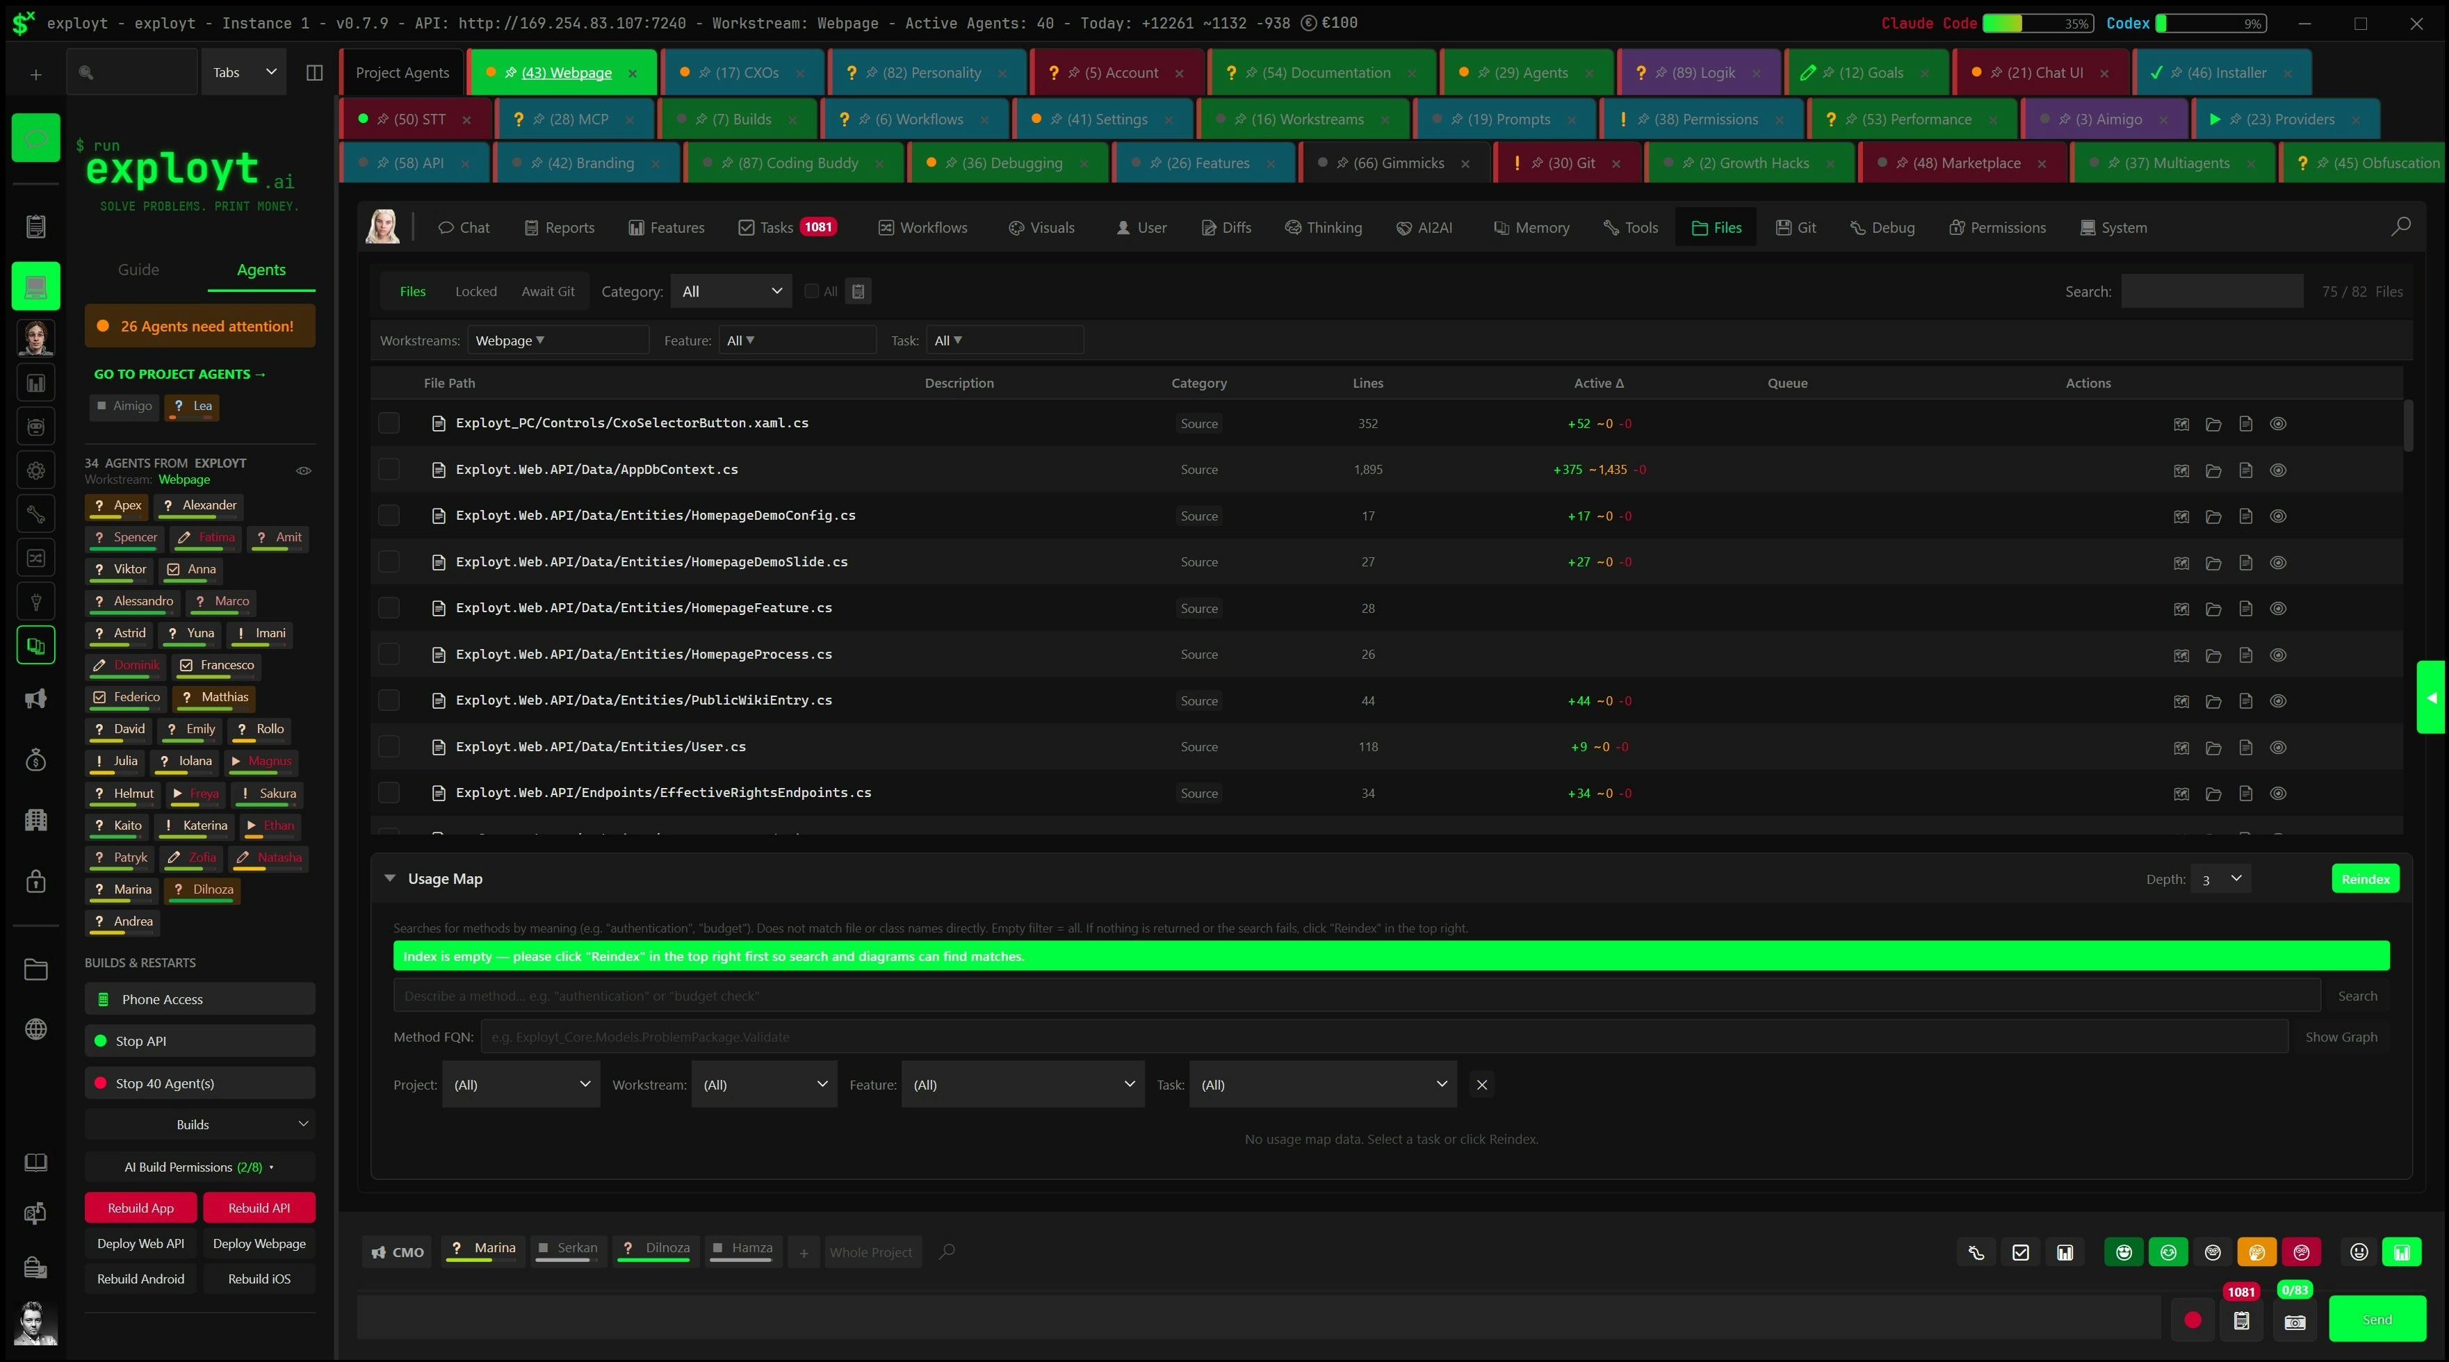The width and height of the screenshot is (2449, 1362).
Task: Click Deploy Webpage button
Action: (x=259, y=1243)
